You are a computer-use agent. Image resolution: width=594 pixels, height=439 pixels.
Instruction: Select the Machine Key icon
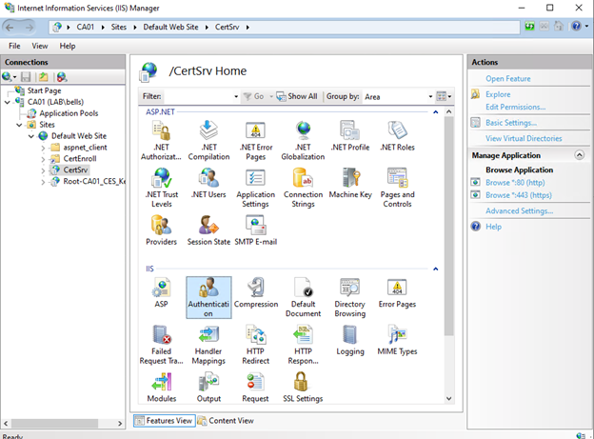(x=350, y=179)
